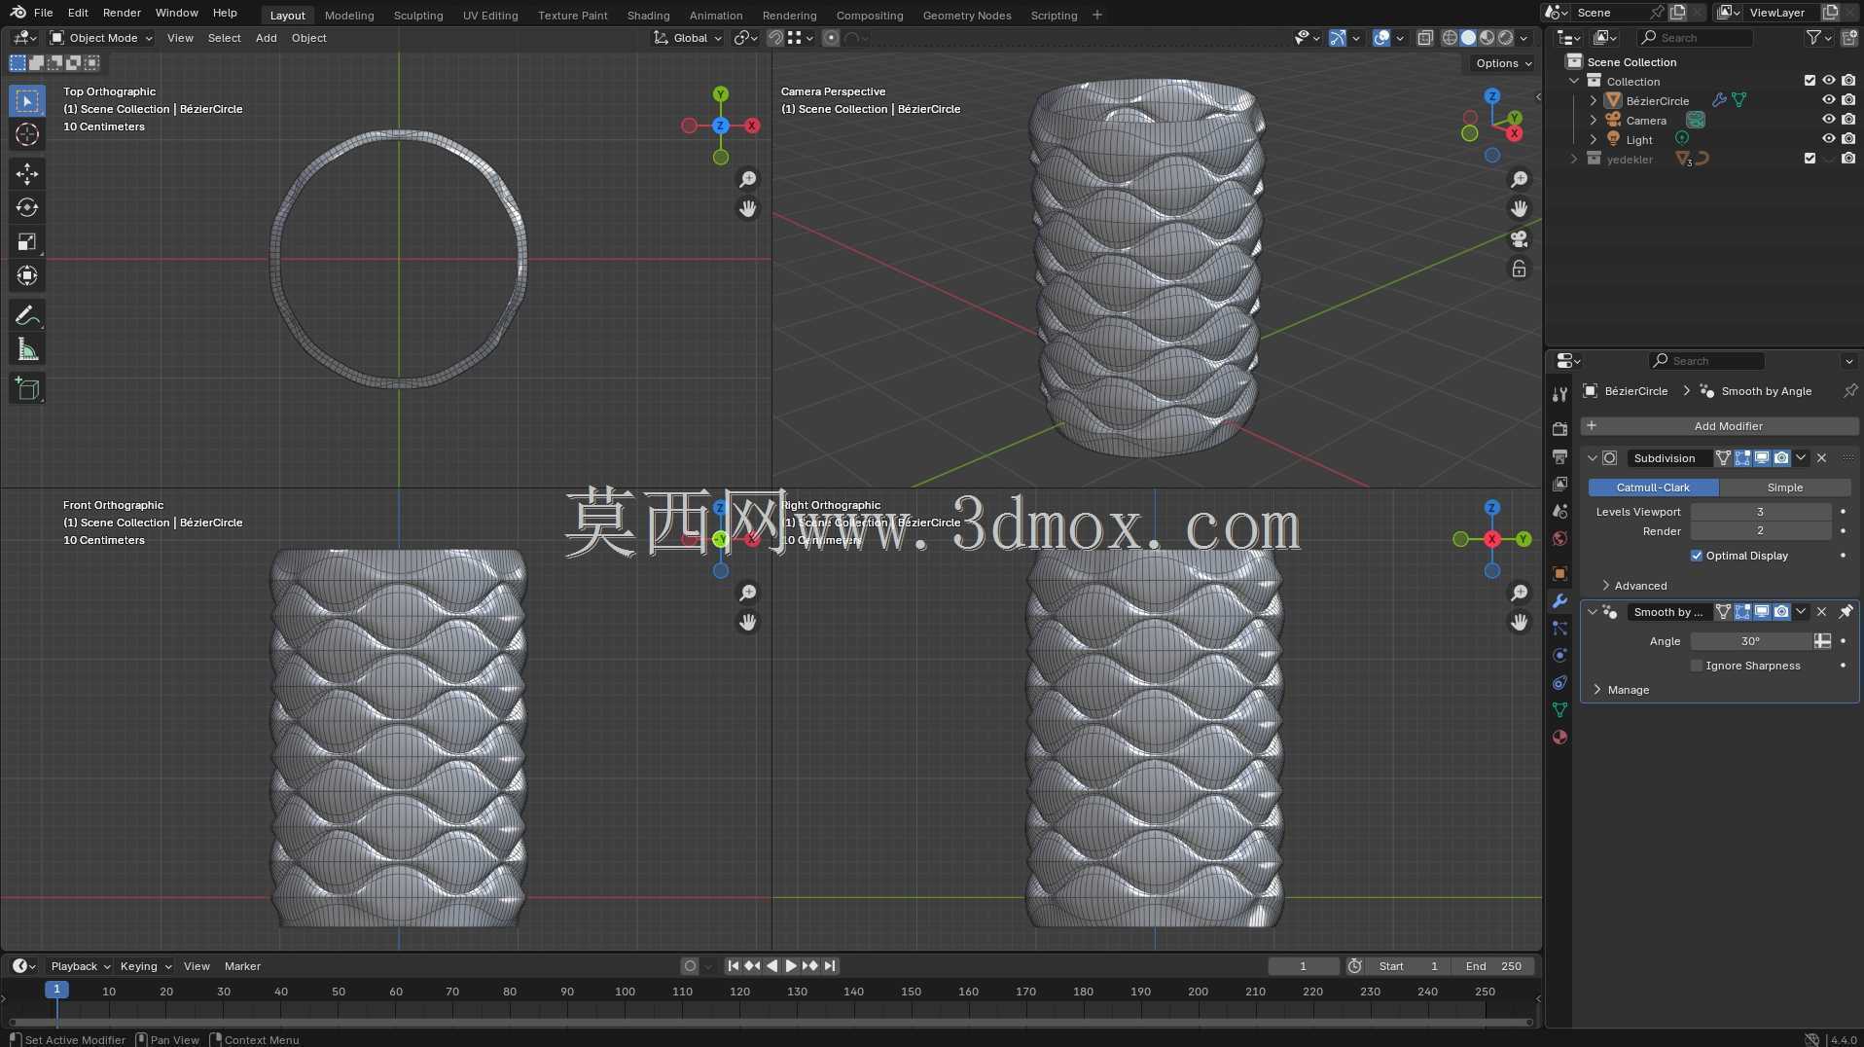Open viewport Options dropdown
The image size is (1864, 1047).
coord(1503,63)
